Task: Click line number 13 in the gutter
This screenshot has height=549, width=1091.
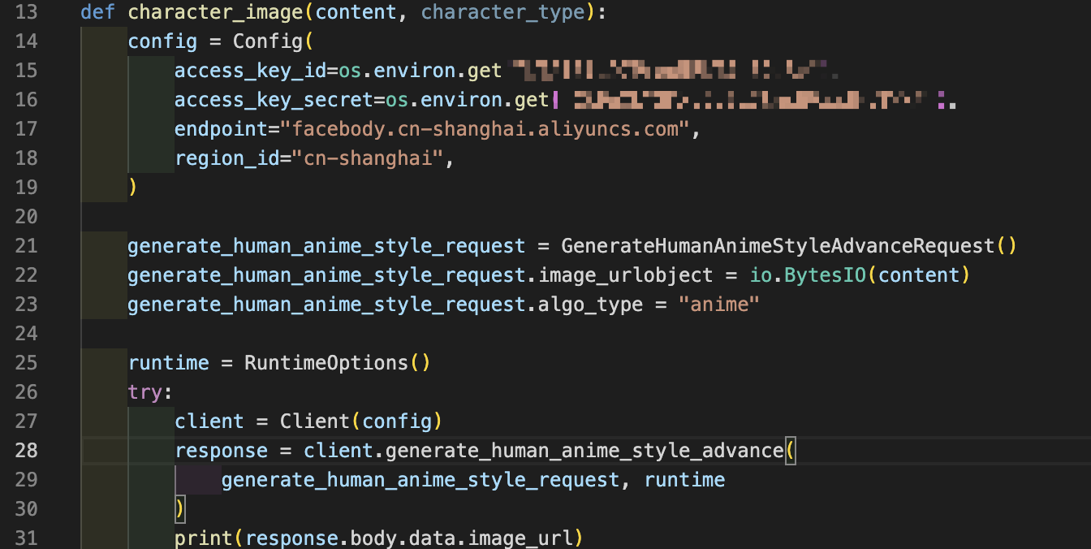Action: (x=26, y=12)
